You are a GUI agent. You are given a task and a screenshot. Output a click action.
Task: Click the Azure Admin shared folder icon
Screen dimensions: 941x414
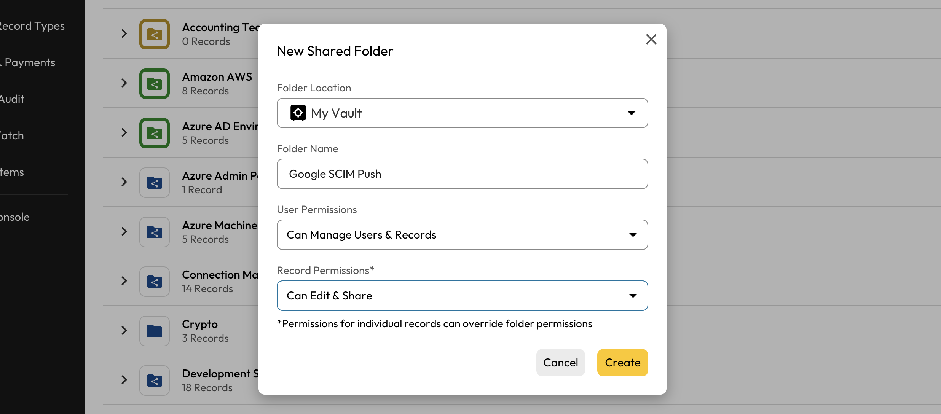pyautogui.click(x=154, y=183)
